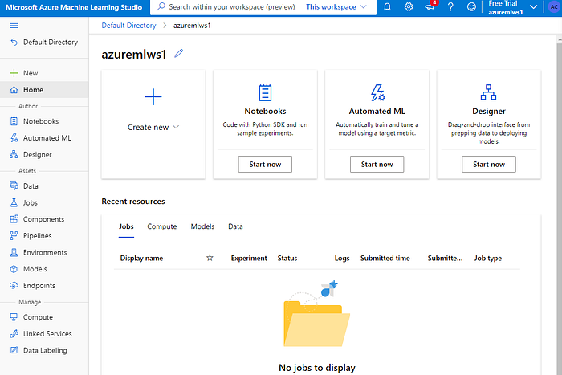Click the Pipelines icon in sidebar

(14, 235)
